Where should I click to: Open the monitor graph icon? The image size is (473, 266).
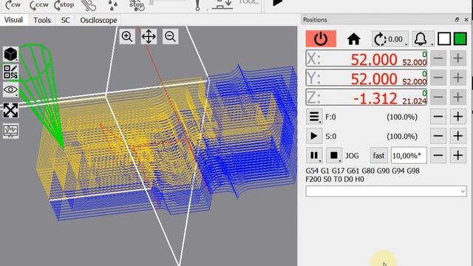click(10, 131)
